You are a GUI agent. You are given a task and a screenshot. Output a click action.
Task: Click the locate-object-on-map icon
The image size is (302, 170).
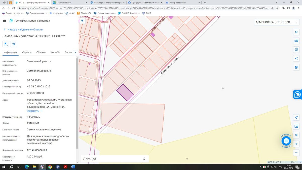click(x=6, y=44)
